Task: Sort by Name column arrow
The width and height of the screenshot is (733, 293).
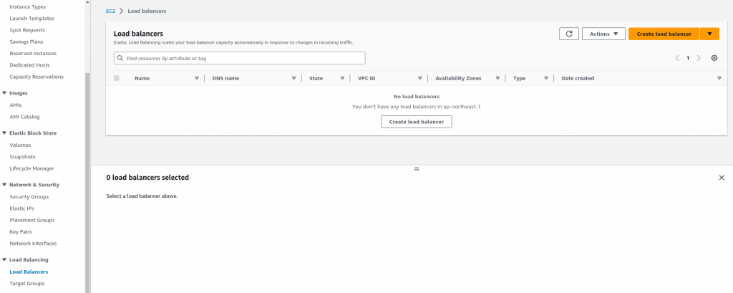Action: (197, 78)
